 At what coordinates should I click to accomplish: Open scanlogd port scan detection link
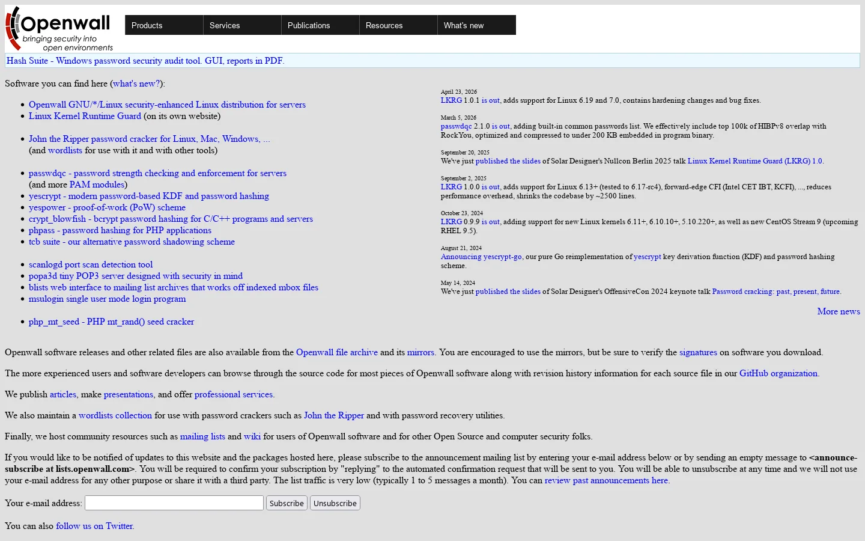[91, 264]
